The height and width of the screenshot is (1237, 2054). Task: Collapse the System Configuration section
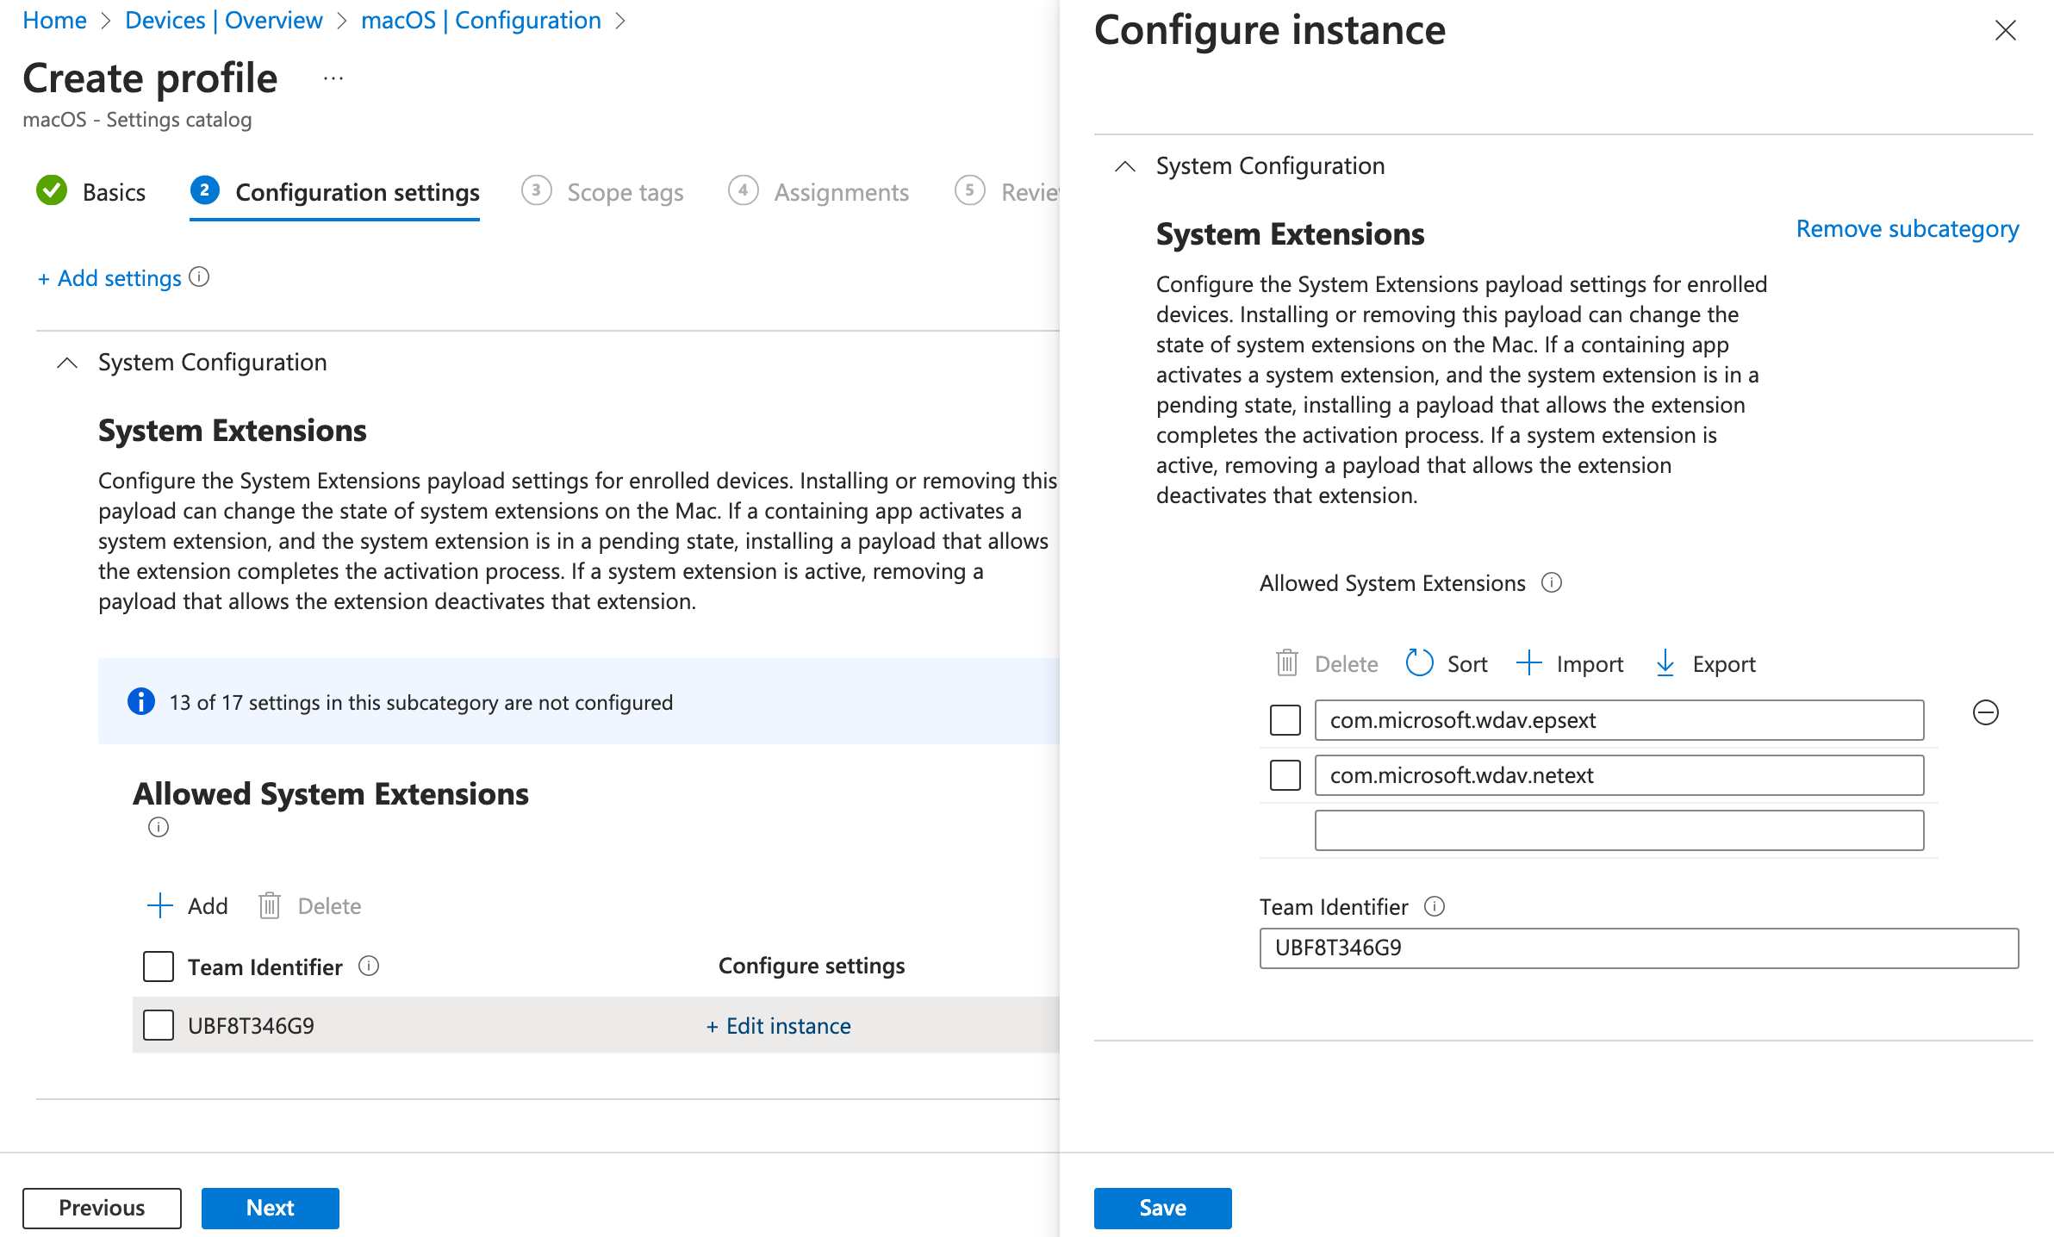click(x=69, y=361)
